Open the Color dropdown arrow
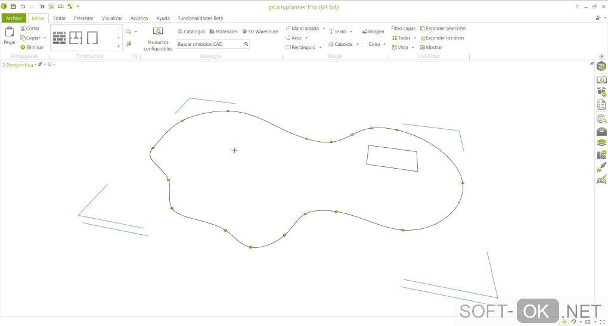The width and height of the screenshot is (608, 326). coord(384,44)
